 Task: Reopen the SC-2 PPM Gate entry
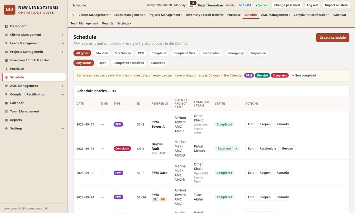point(265,173)
